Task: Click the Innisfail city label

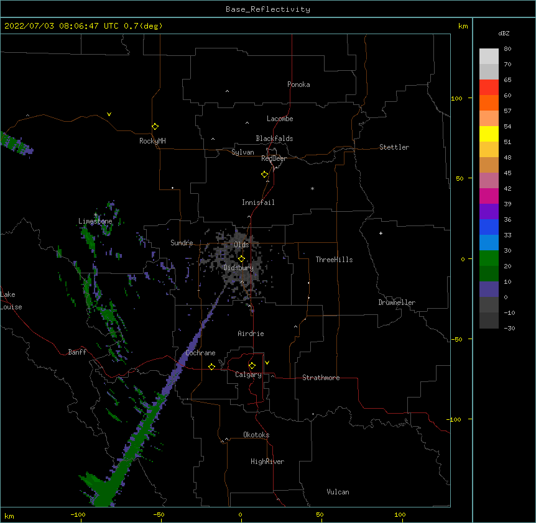Action: 258,202
